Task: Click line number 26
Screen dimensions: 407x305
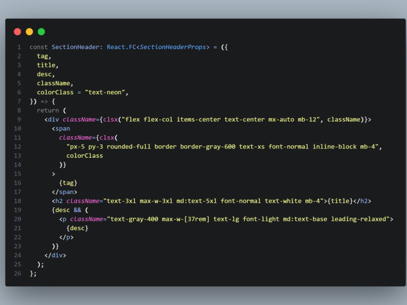Action: coord(18,273)
